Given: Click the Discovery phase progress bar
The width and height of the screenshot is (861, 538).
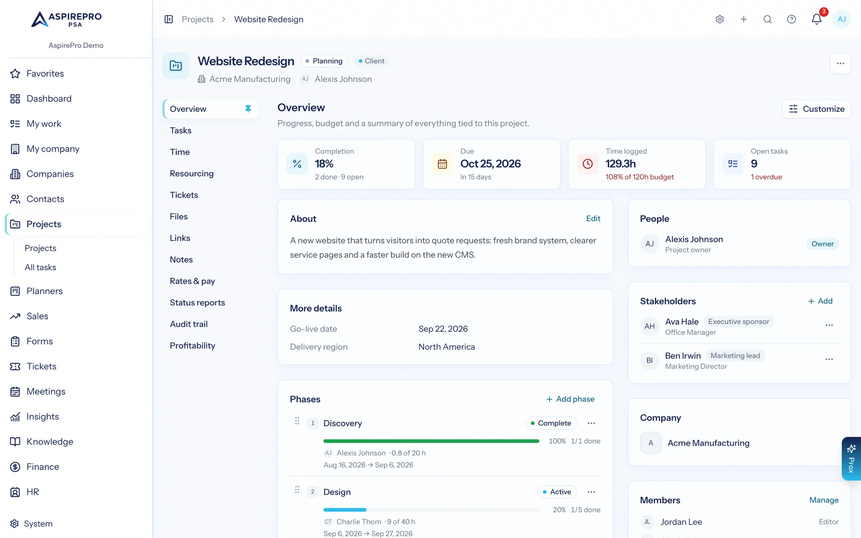Looking at the screenshot, I should (431, 441).
